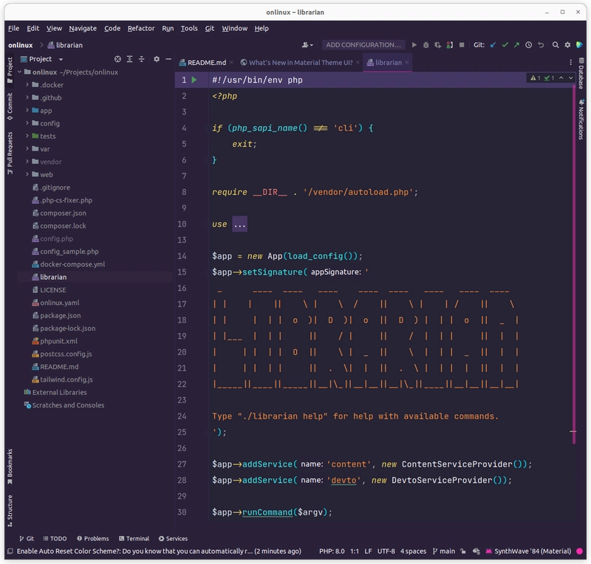This screenshot has height=564, width=591.
Task: Click the LF line separator status
Action: 368,551
